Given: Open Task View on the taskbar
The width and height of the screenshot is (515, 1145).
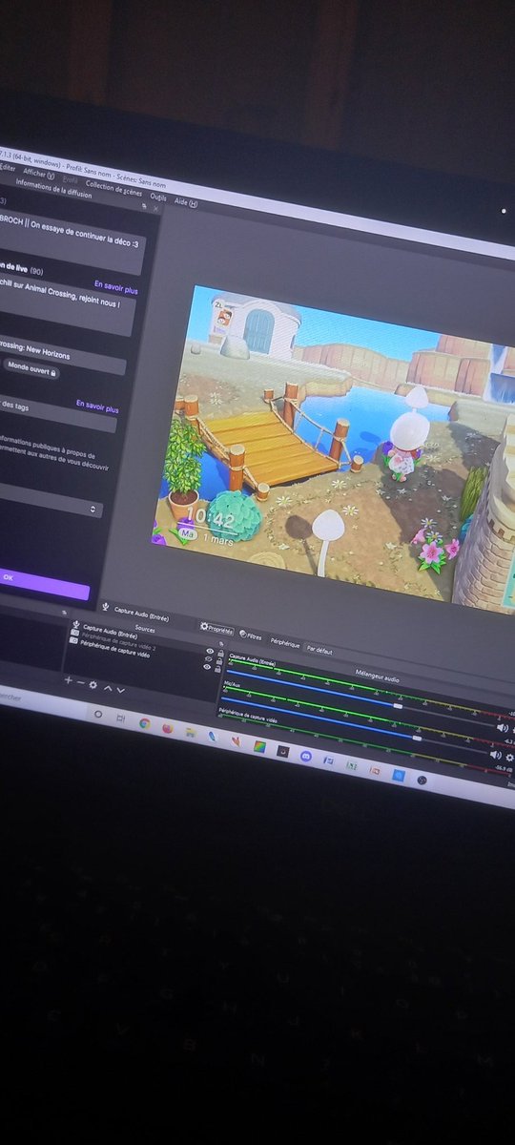Looking at the screenshot, I should tap(119, 718).
